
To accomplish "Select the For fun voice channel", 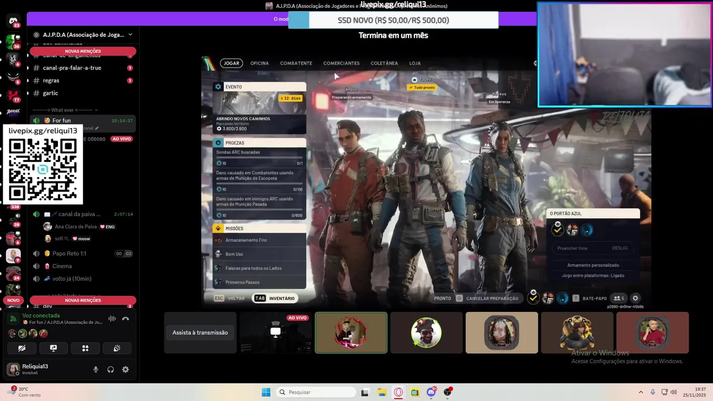I will (x=82, y=120).
